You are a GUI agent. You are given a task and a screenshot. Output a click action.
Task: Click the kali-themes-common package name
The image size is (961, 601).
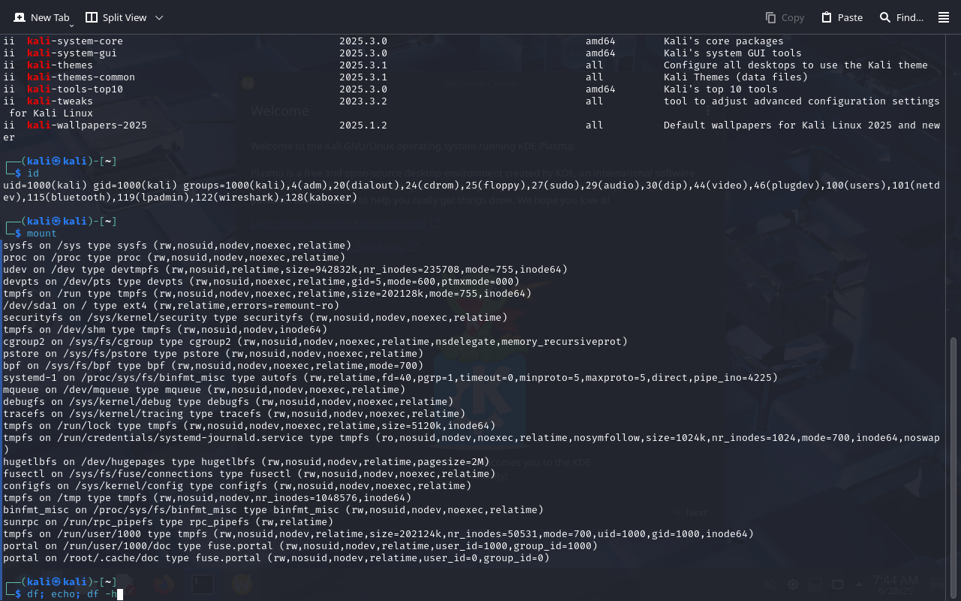coord(81,77)
